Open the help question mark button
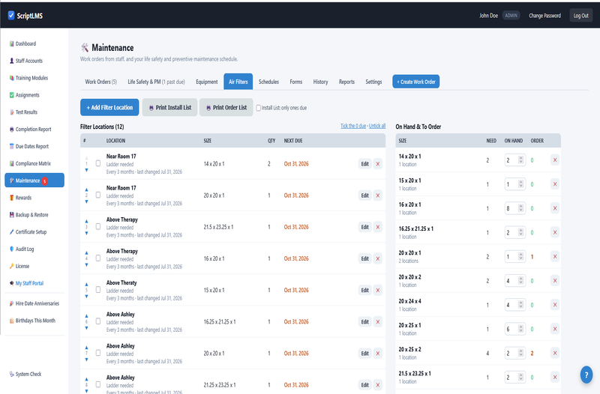This screenshot has height=394, width=600. click(586, 375)
